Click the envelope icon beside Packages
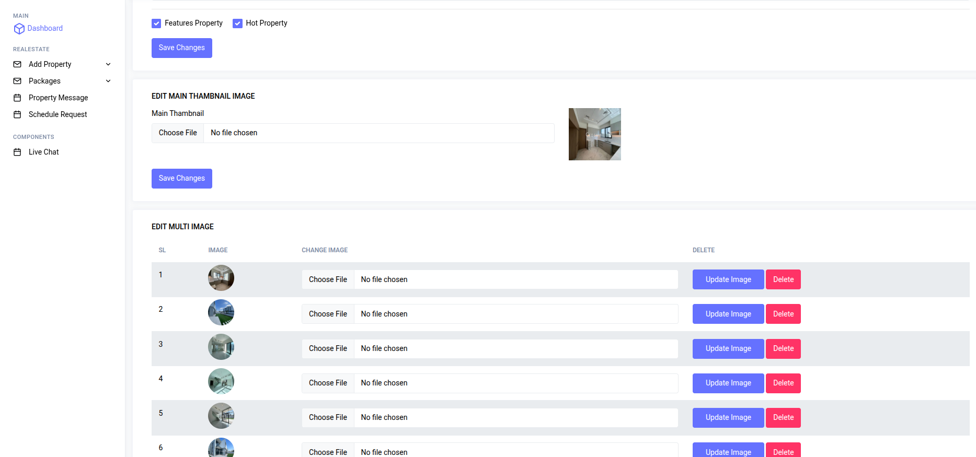The height and width of the screenshot is (457, 976). (17, 81)
